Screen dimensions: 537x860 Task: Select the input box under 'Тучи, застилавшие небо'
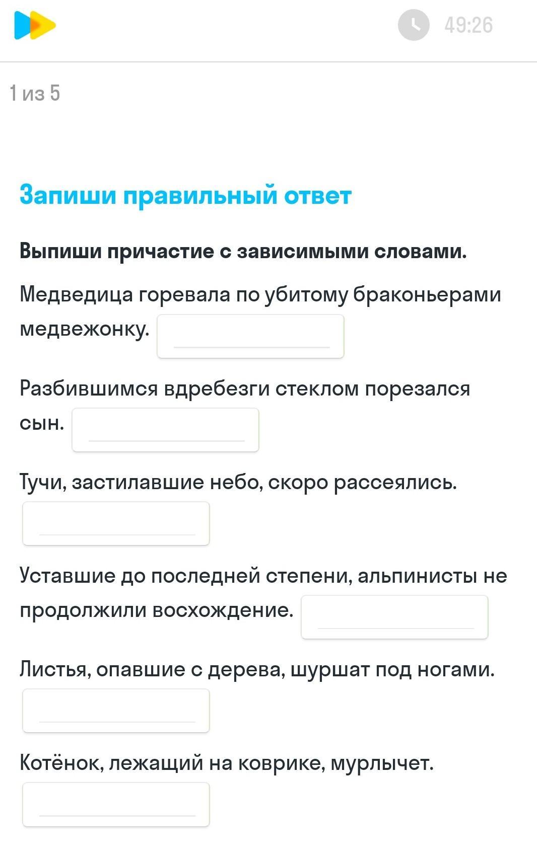click(116, 523)
